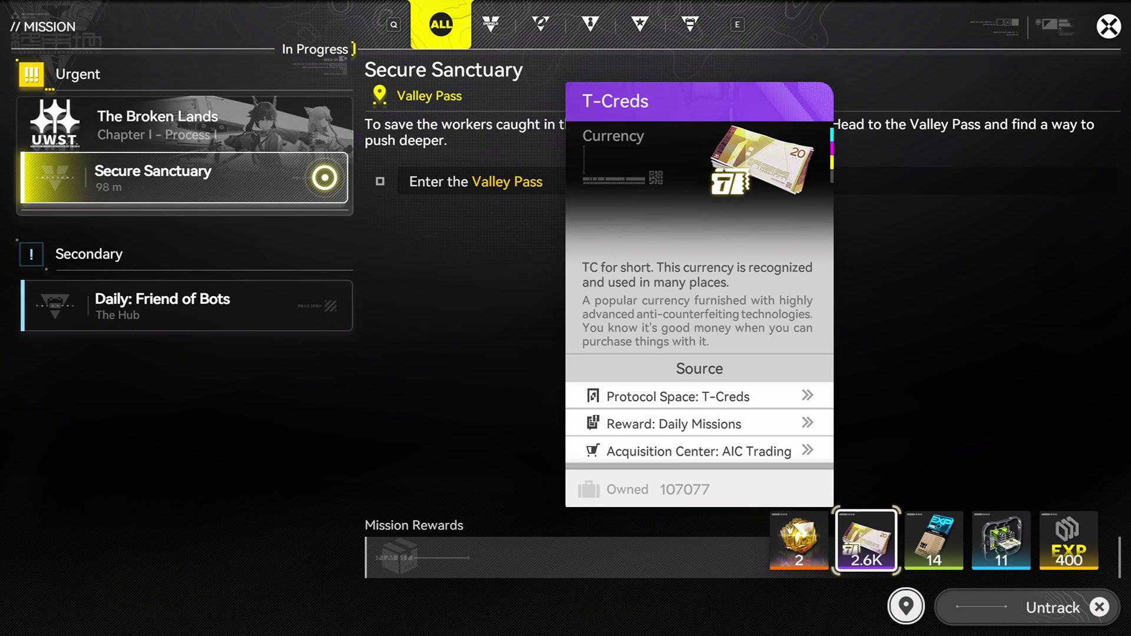Click the owned bag icon in tooltip

(588, 489)
